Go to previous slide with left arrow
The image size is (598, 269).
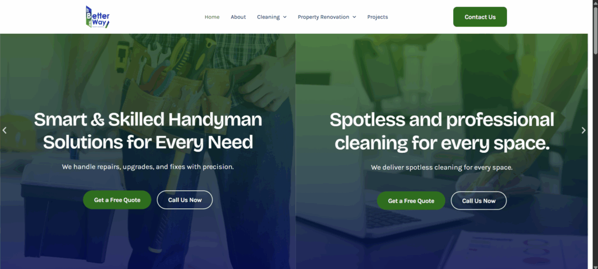coord(5,130)
